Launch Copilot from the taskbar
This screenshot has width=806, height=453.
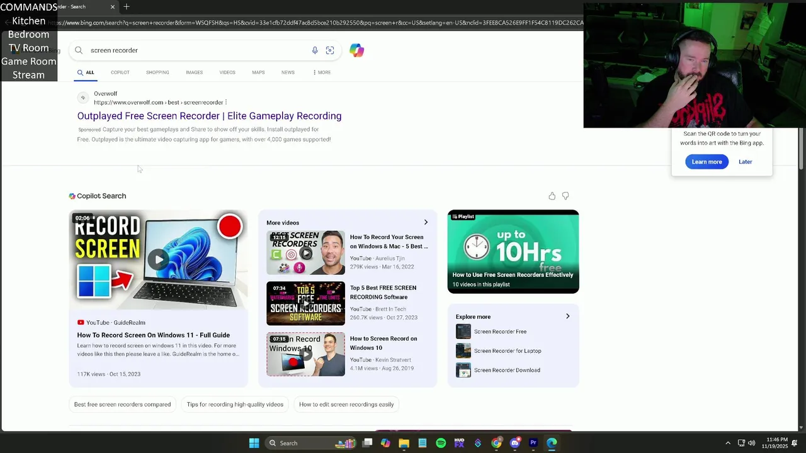pos(385,443)
